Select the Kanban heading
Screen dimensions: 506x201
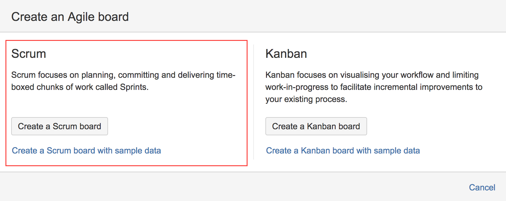pyautogui.click(x=286, y=54)
